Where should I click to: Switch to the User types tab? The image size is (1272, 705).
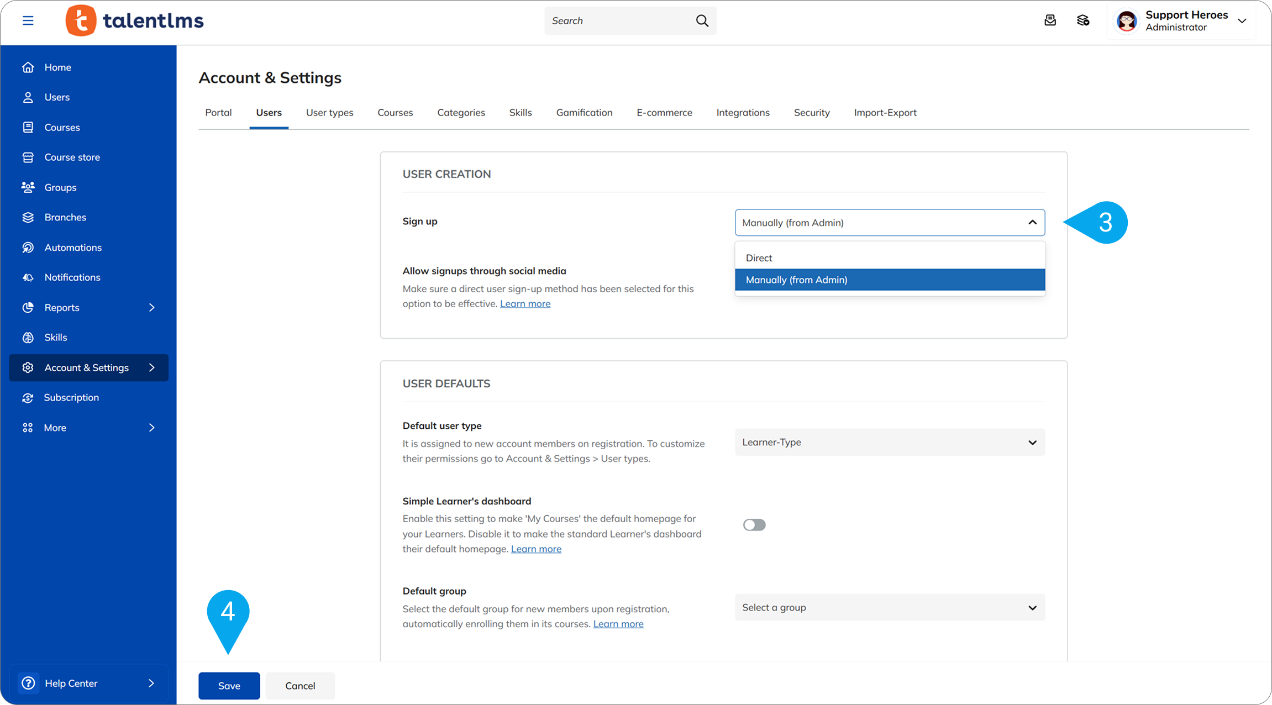[x=329, y=113]
